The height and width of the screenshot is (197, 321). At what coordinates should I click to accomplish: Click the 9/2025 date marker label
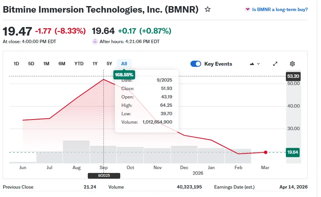click(x=104, y=176)
